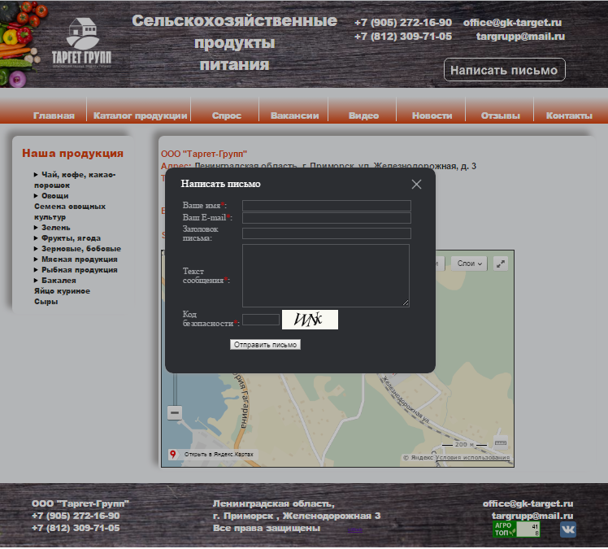Click header email targrupp@mail.ru
The image size is (608, 549).
[520, 37]
